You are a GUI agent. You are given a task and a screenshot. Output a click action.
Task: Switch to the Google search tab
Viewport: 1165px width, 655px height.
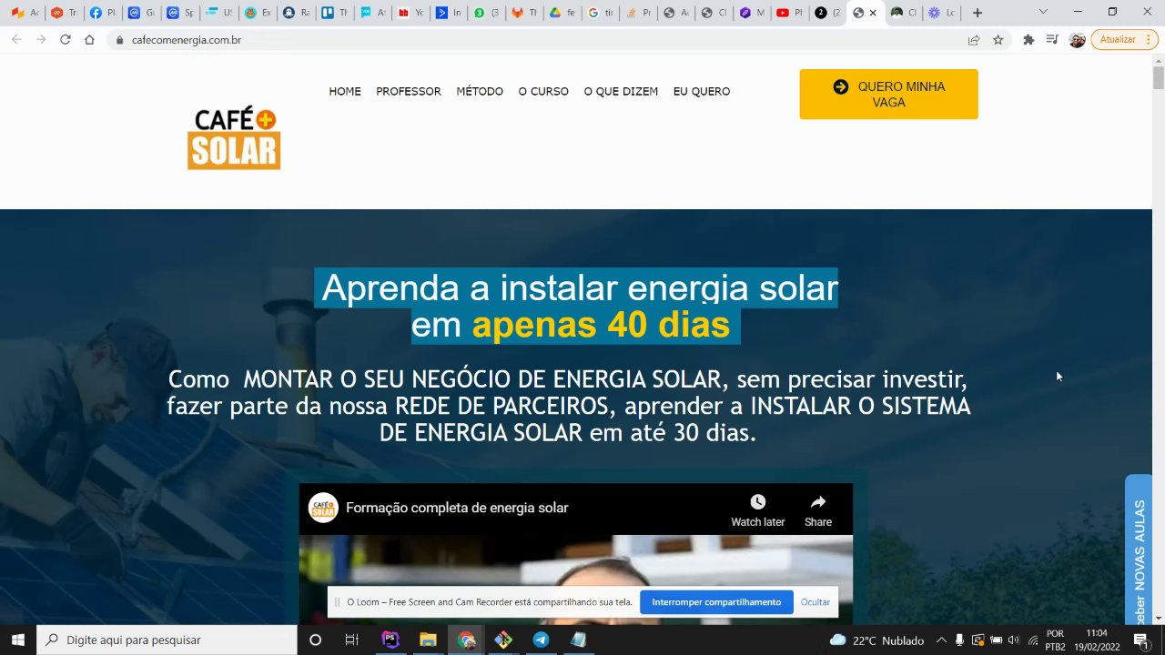(599, 13)
